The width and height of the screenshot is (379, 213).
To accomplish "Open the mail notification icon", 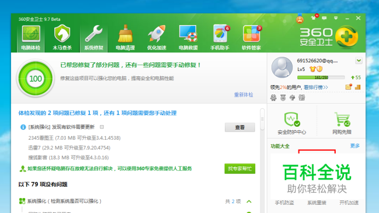I will tap(348, 87).
